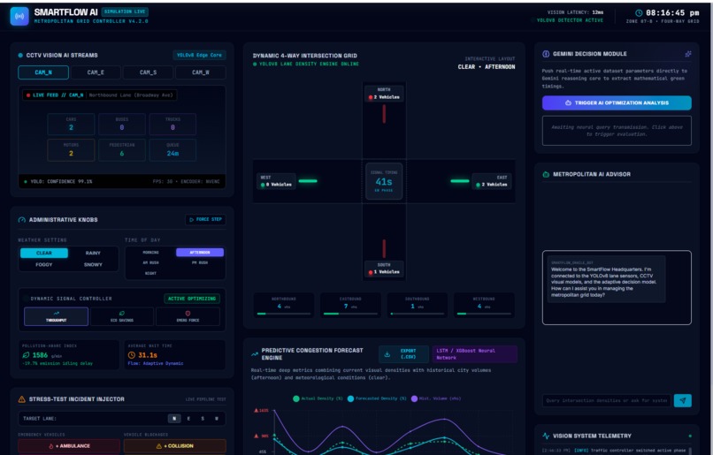Click the Westbound 4 density progress bar
This screenshot has width=713, height=455.
484,314
